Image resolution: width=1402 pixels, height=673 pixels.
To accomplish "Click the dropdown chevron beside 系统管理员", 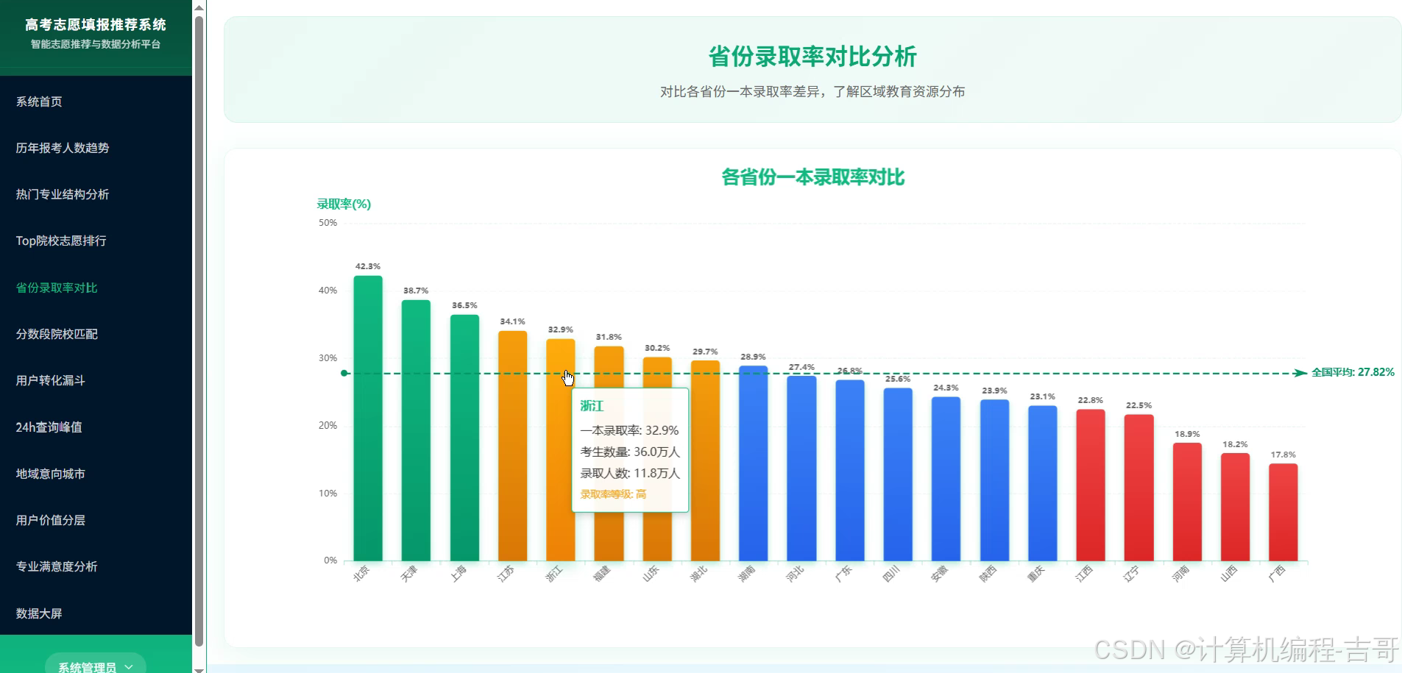I will pyautogui.click(x=129, y=667).
